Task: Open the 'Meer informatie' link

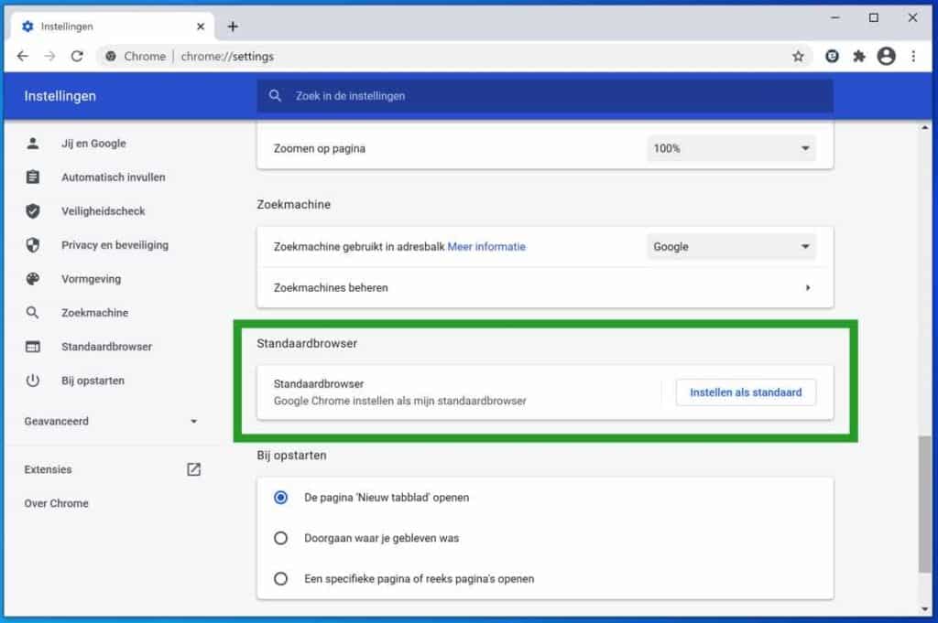Action: 486,246
